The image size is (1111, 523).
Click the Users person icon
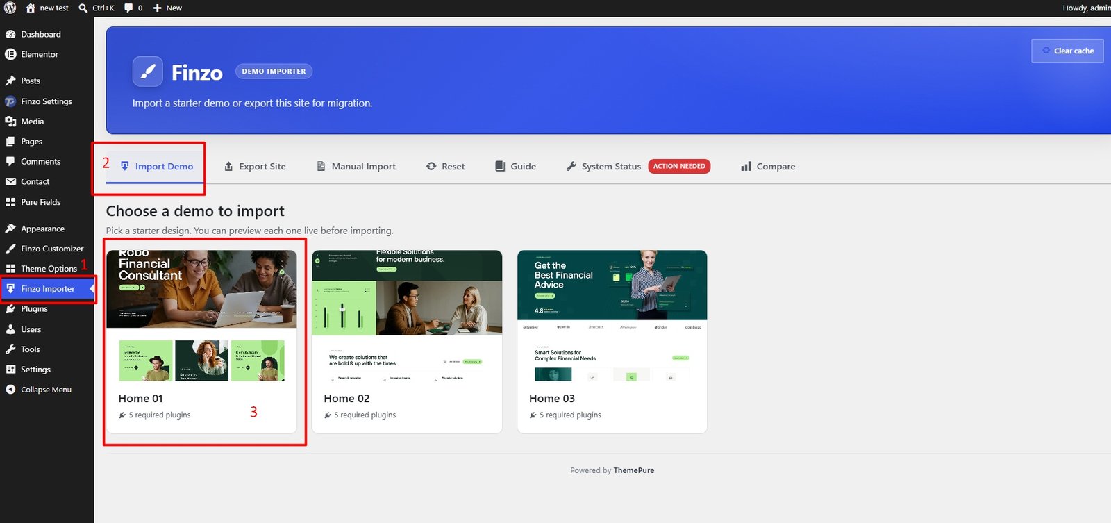[10, 329]
